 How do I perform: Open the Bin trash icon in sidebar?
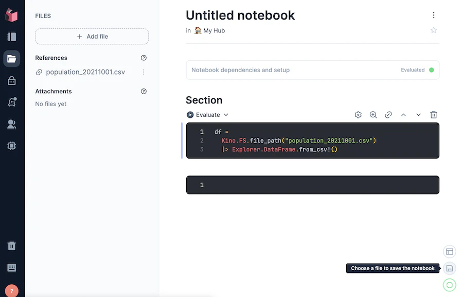[x=12, y=246]
